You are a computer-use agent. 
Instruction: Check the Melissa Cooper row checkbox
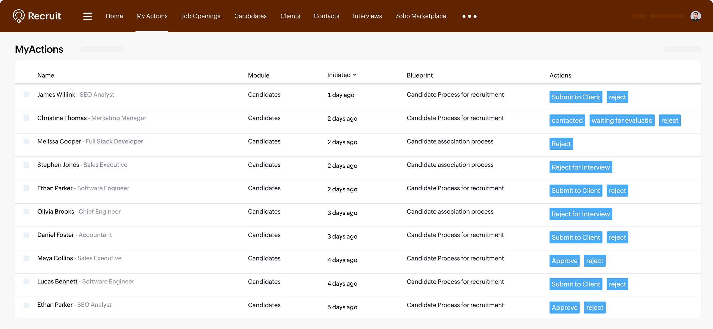coord(26,141)
